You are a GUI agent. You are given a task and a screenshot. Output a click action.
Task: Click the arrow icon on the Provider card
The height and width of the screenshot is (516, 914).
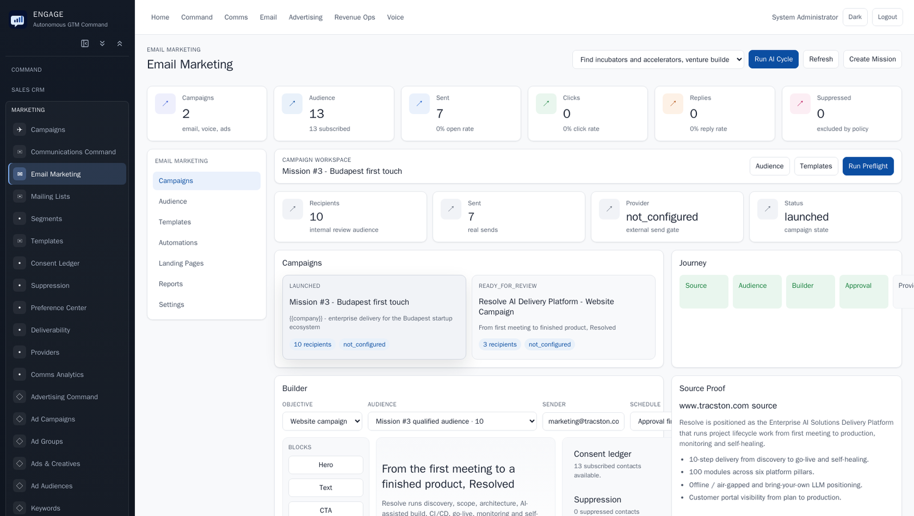pos(610,209)
